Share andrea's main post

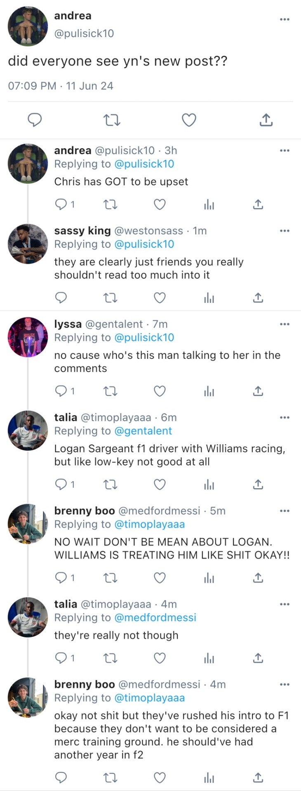click(x=266, y=120)
